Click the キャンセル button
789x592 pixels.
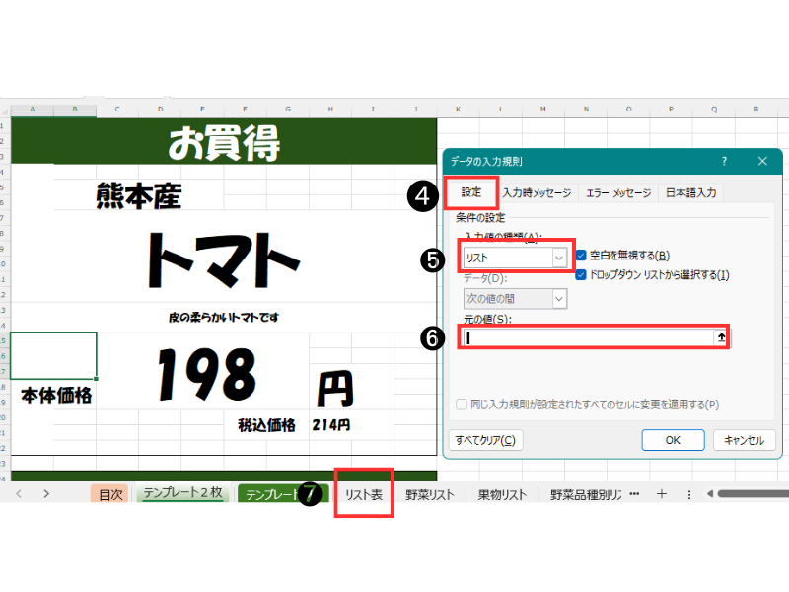pyautogui.click(x=744, y=440)
